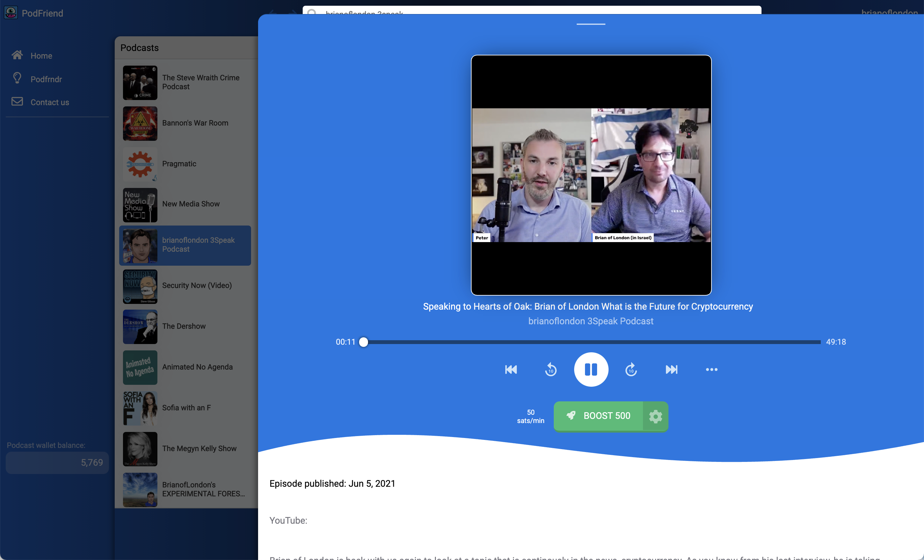Viewport: 924px width, 560px height.
Task: Click the Contact us envelope icon
Action: click(17, 102)
